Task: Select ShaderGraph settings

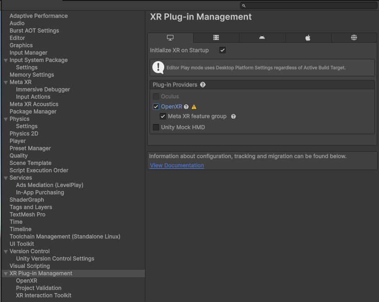Action: [x=27, y=200]
